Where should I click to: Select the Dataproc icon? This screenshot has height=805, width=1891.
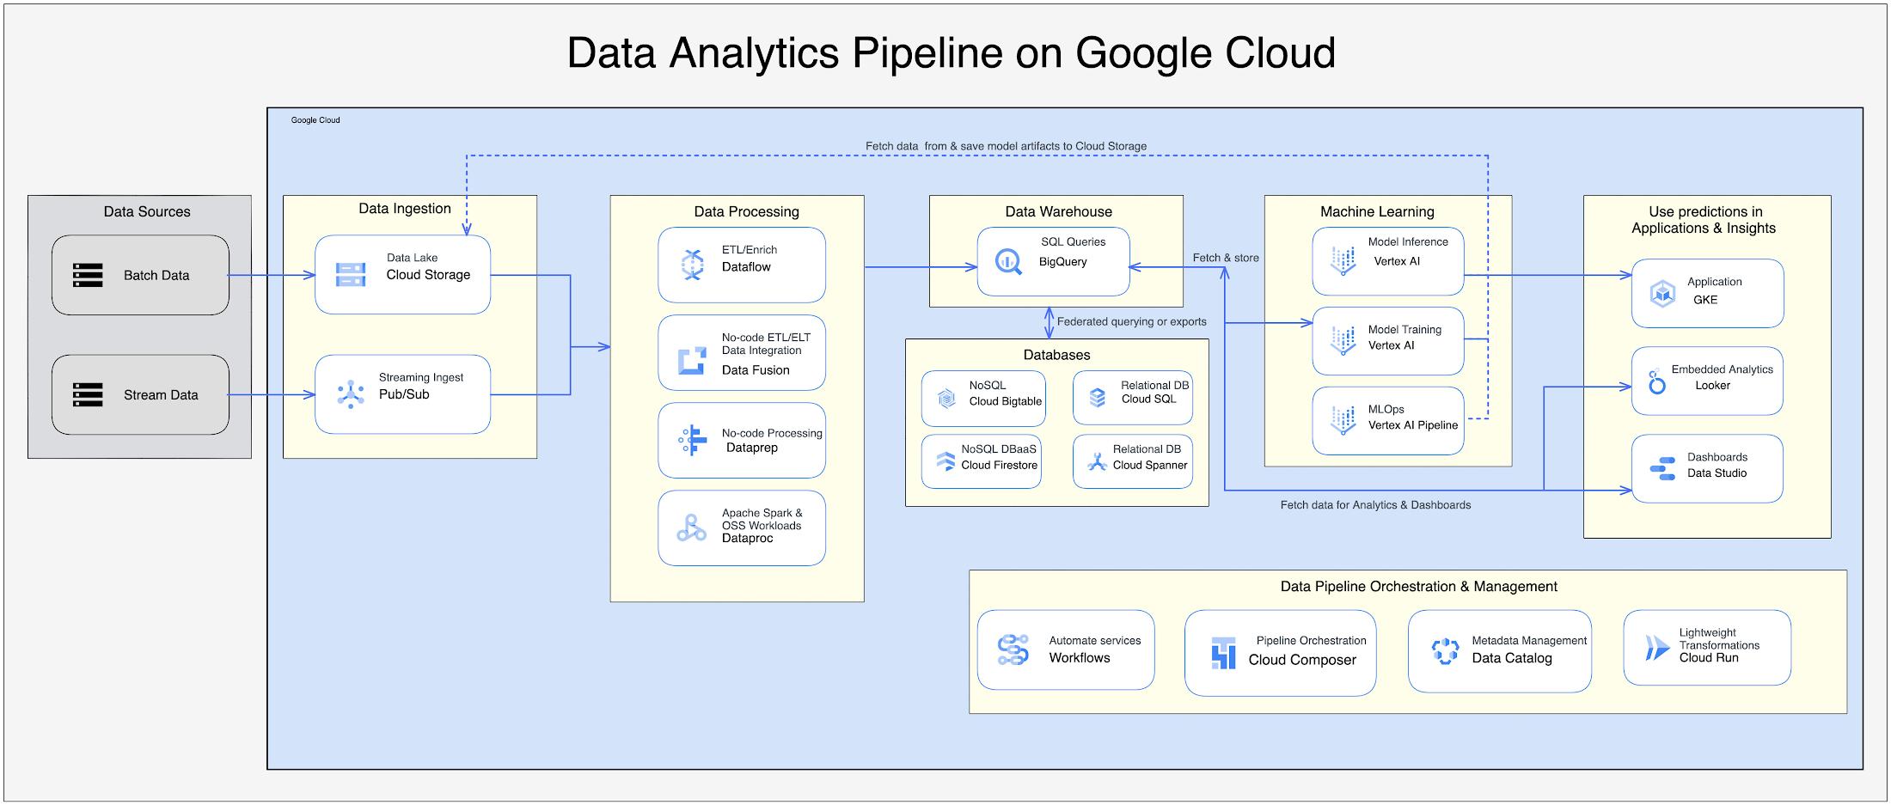point(691,528)
